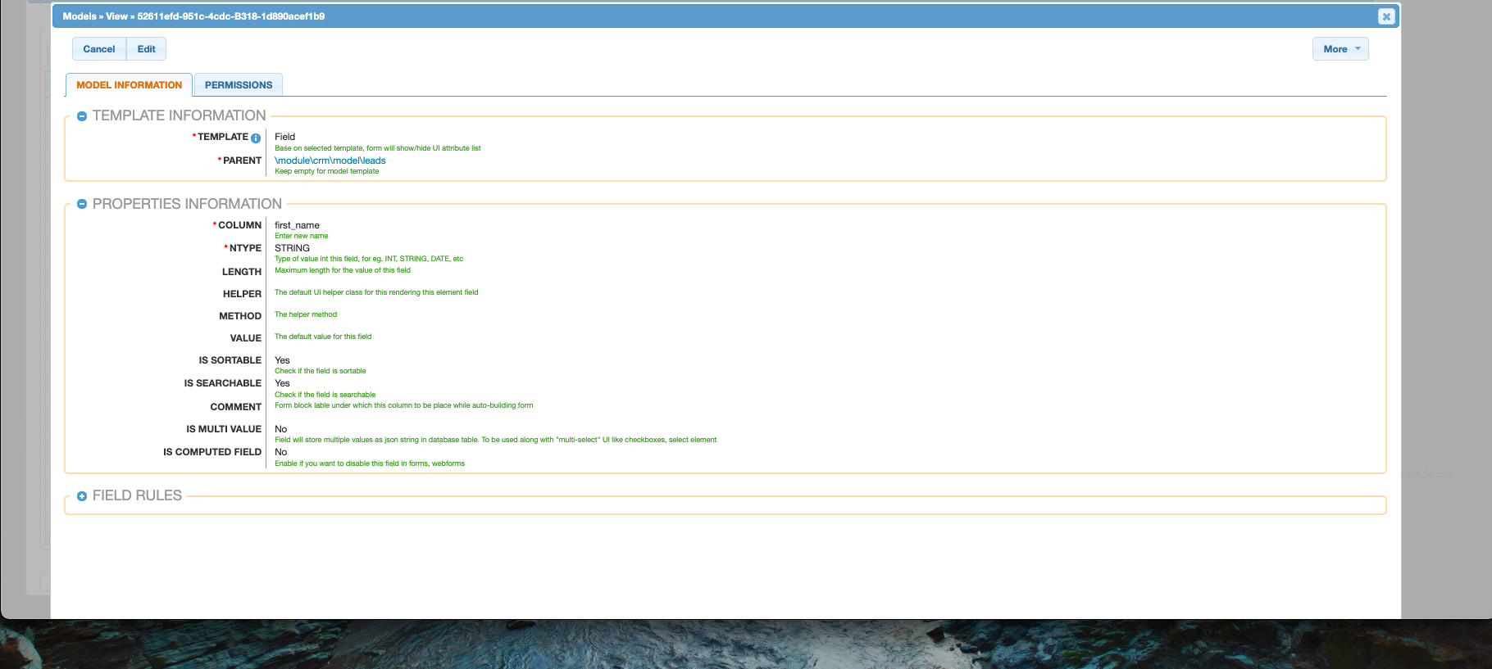Click the Cancel button
The width and height of the screenshot is (1492, 669).
click(x=99, y=49)
